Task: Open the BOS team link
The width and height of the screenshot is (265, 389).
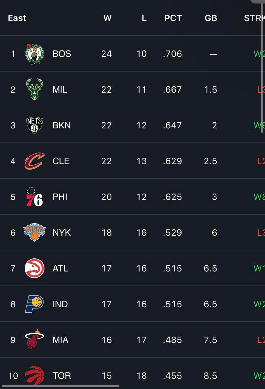Action: [x=62, y=54]
